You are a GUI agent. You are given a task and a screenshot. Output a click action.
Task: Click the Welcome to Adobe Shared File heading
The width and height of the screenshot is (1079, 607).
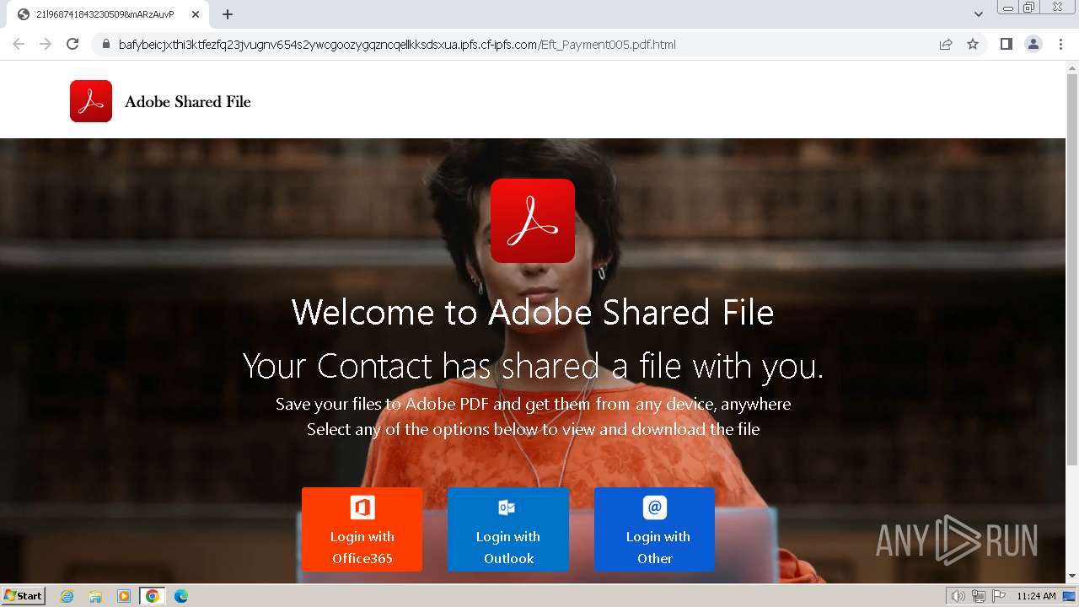(533, 313)
